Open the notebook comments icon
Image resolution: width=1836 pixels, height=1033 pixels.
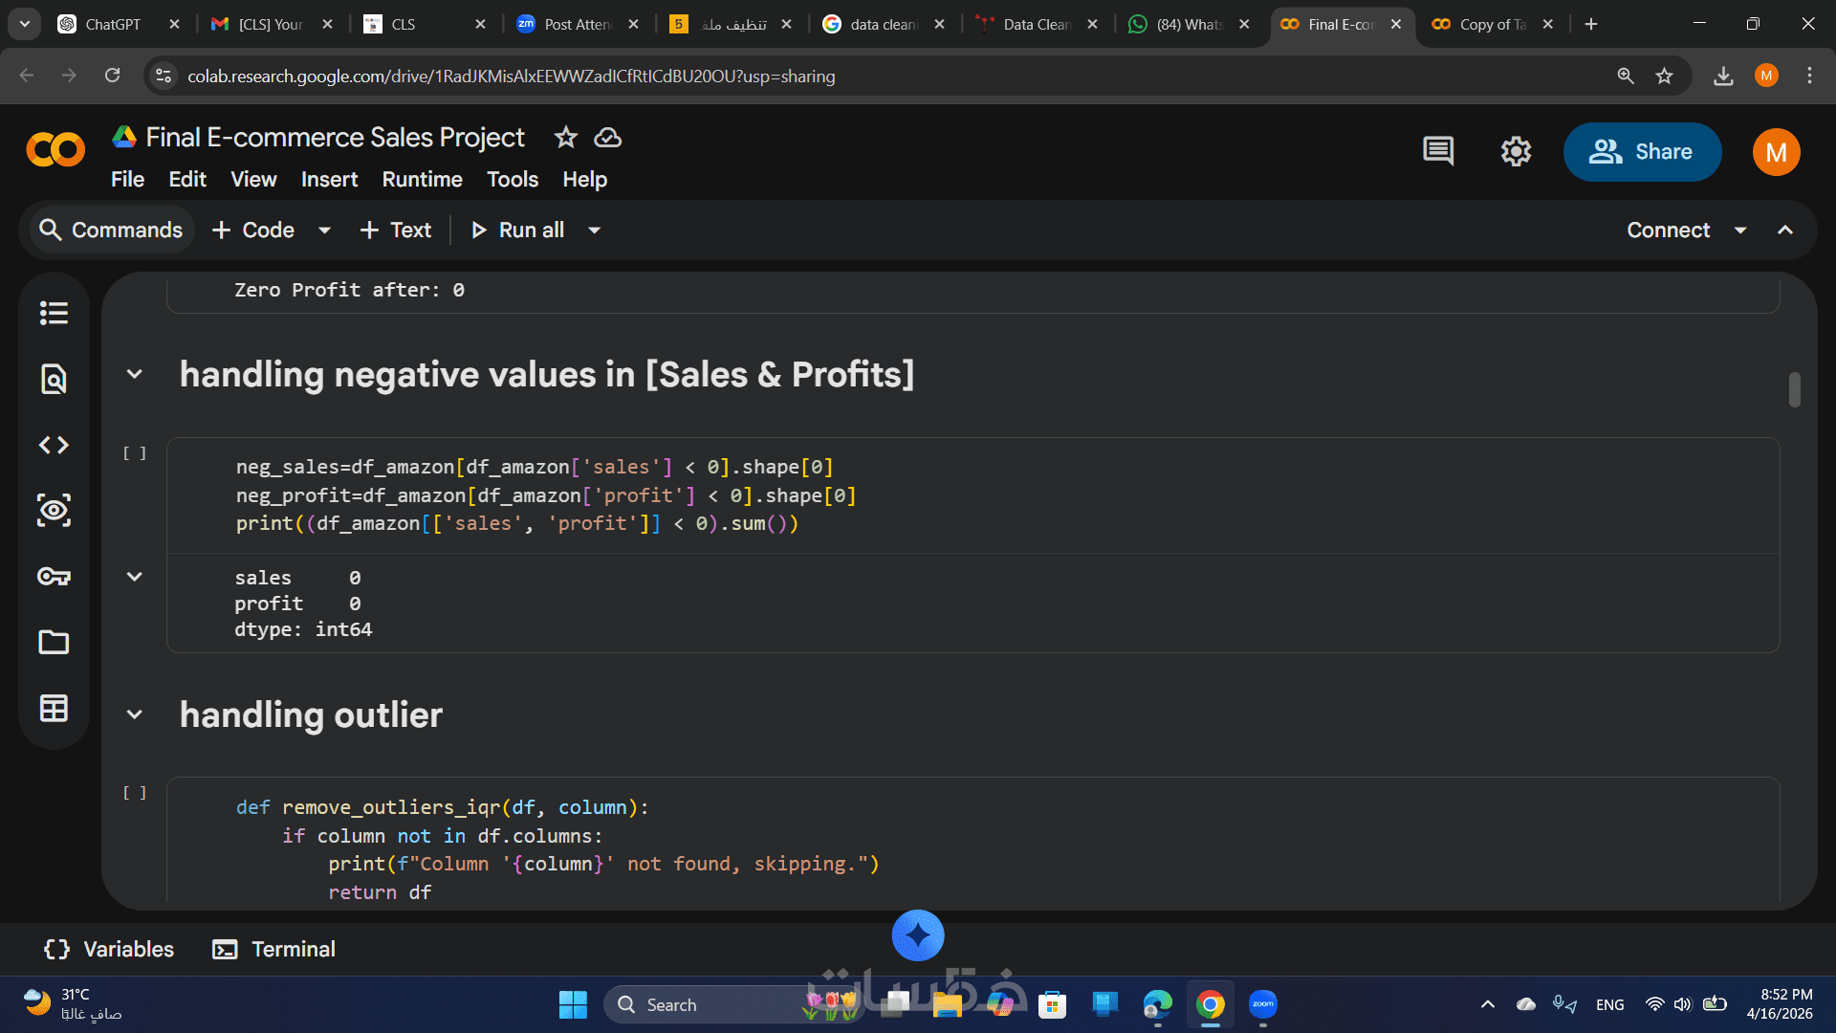(1438, 151)
